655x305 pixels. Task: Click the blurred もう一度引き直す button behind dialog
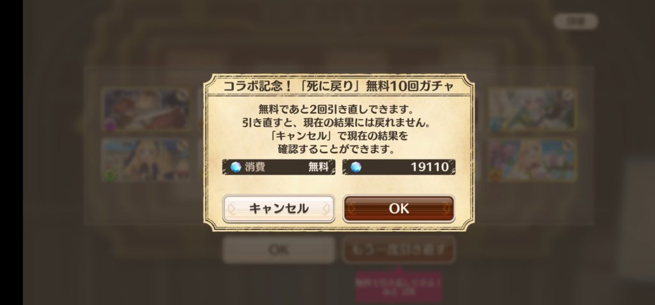coord(399,249)
